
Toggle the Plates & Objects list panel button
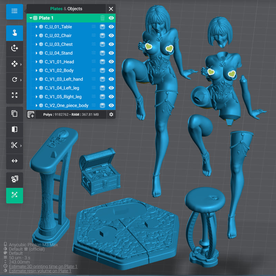click(x=14, y=11)
